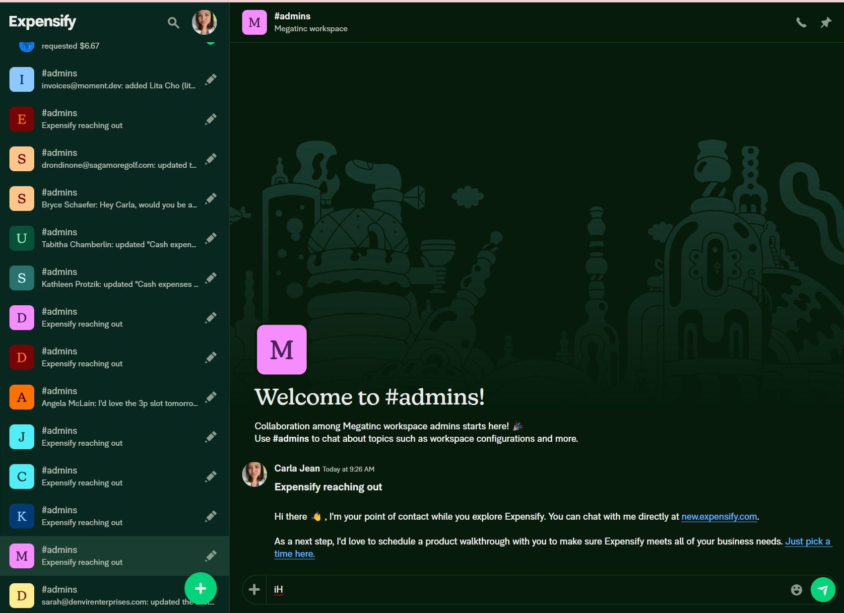The height and width of the screenshot is (613, 844).
Task: Open the attachment plus menu in composer
Action: point(254,590)
